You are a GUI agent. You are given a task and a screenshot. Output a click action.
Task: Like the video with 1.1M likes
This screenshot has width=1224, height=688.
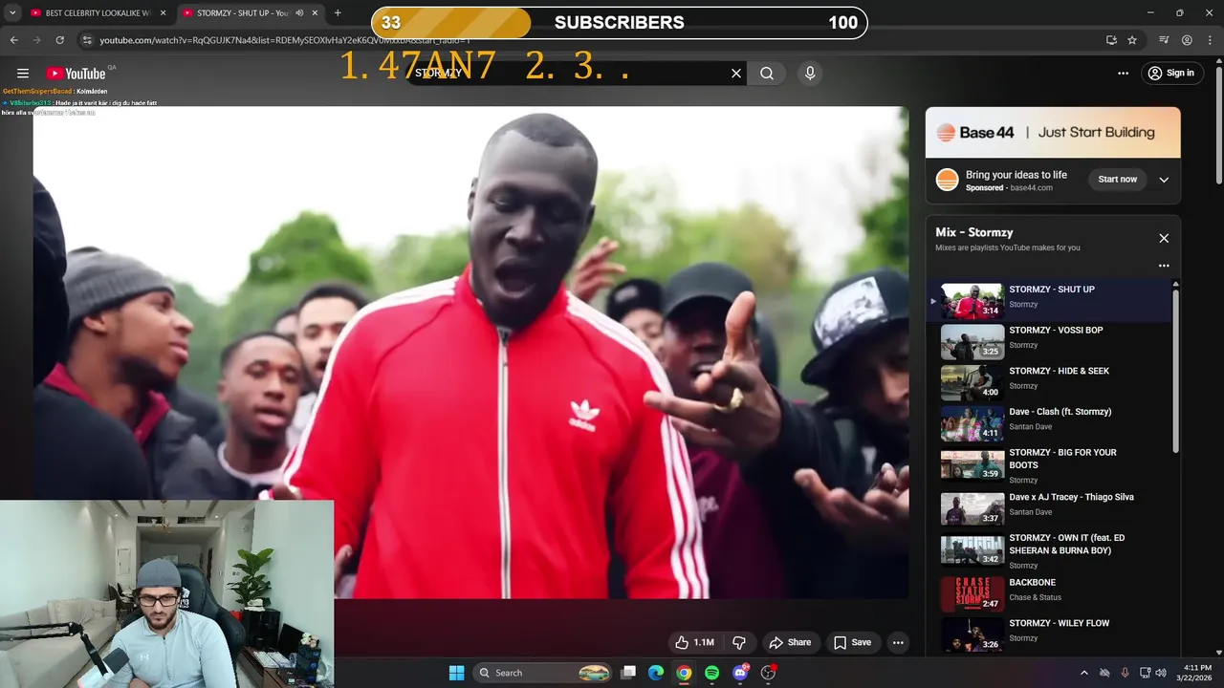[694, 643]
